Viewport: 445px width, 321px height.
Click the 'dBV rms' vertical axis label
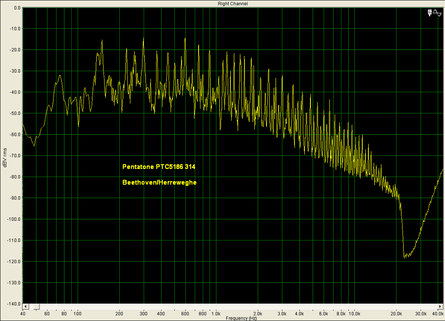pyautogui.click(x=5, y=158)
